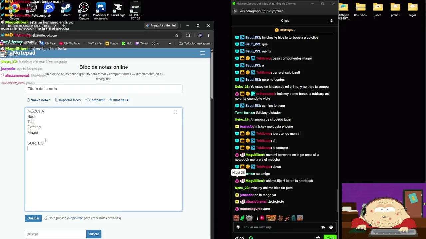426x239 pixels.
Task: Open the translate icon in the chat input
Action: coord(323,227)
